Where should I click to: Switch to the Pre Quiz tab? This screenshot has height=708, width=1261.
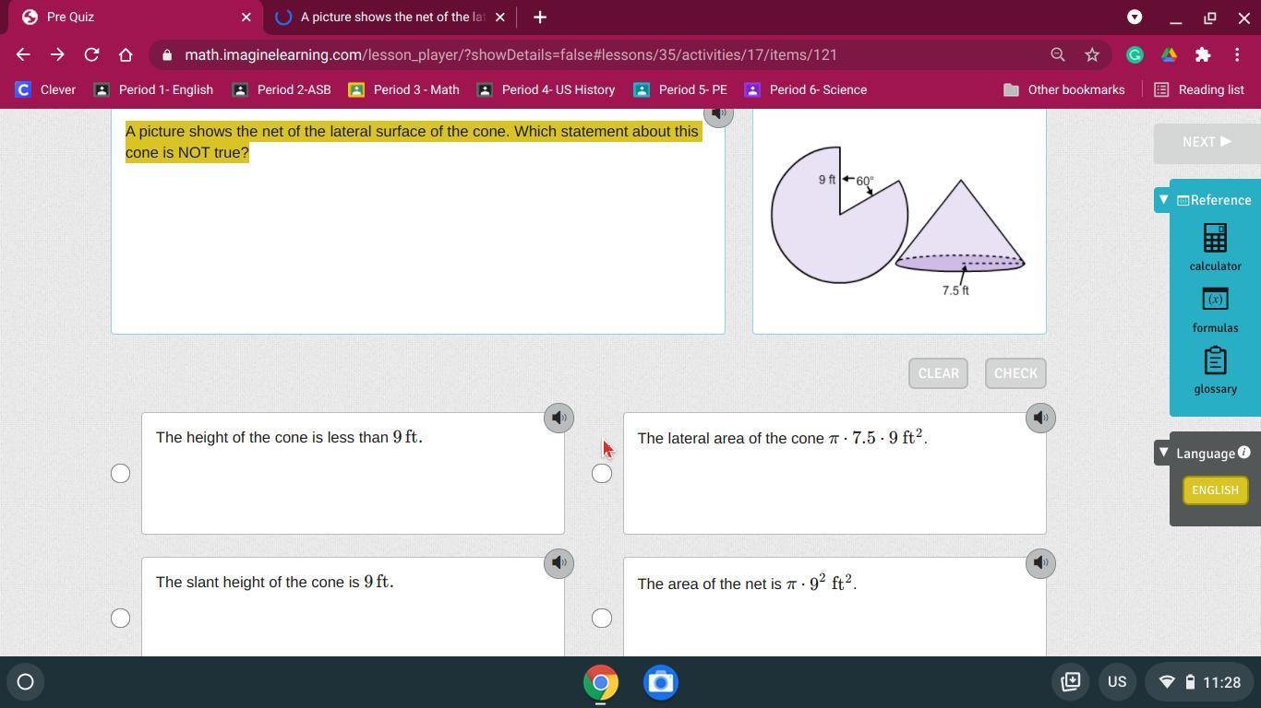(134, 17)
